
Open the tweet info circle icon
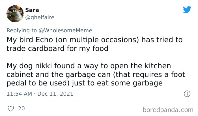pos(187,93)
